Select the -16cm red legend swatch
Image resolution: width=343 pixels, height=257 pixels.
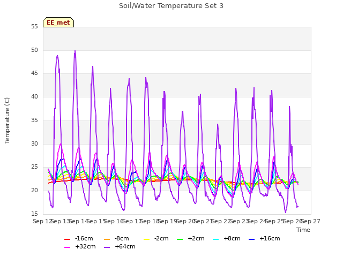(x=67, y=239)
